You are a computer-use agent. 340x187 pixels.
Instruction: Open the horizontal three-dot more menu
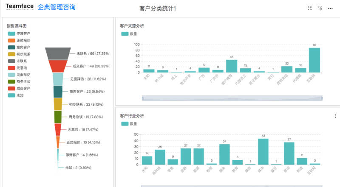tap(330, 8)
